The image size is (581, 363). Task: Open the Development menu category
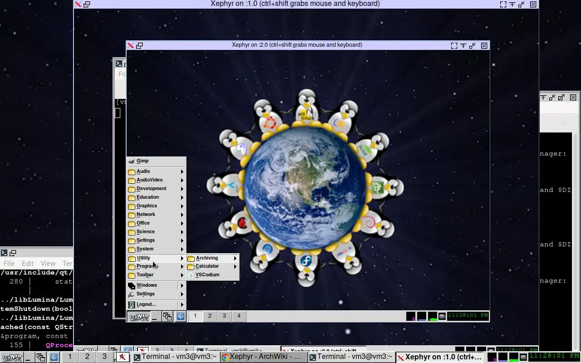tap(156, 189)
